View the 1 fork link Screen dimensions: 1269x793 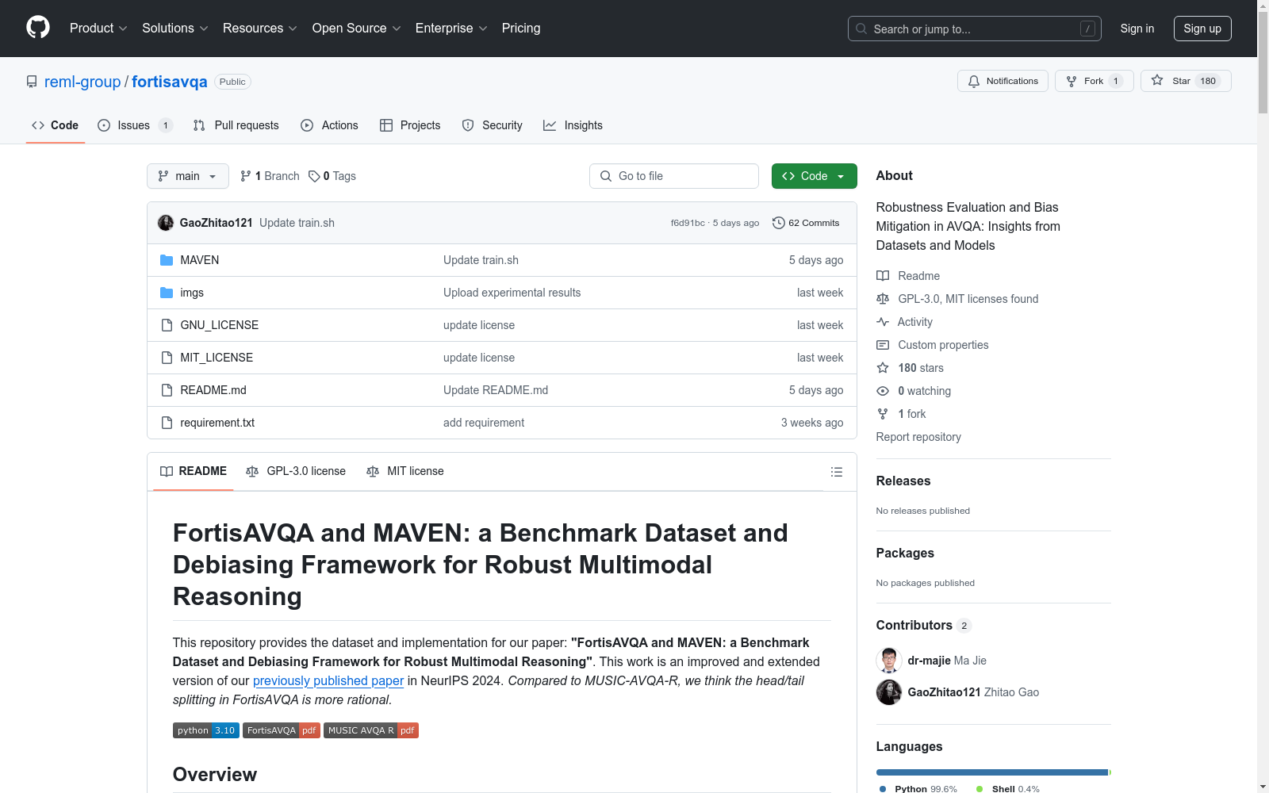click(902, 414)
